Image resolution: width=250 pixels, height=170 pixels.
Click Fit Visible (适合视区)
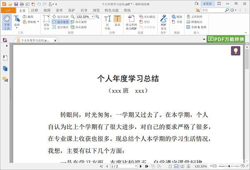(x=60, y=27)
